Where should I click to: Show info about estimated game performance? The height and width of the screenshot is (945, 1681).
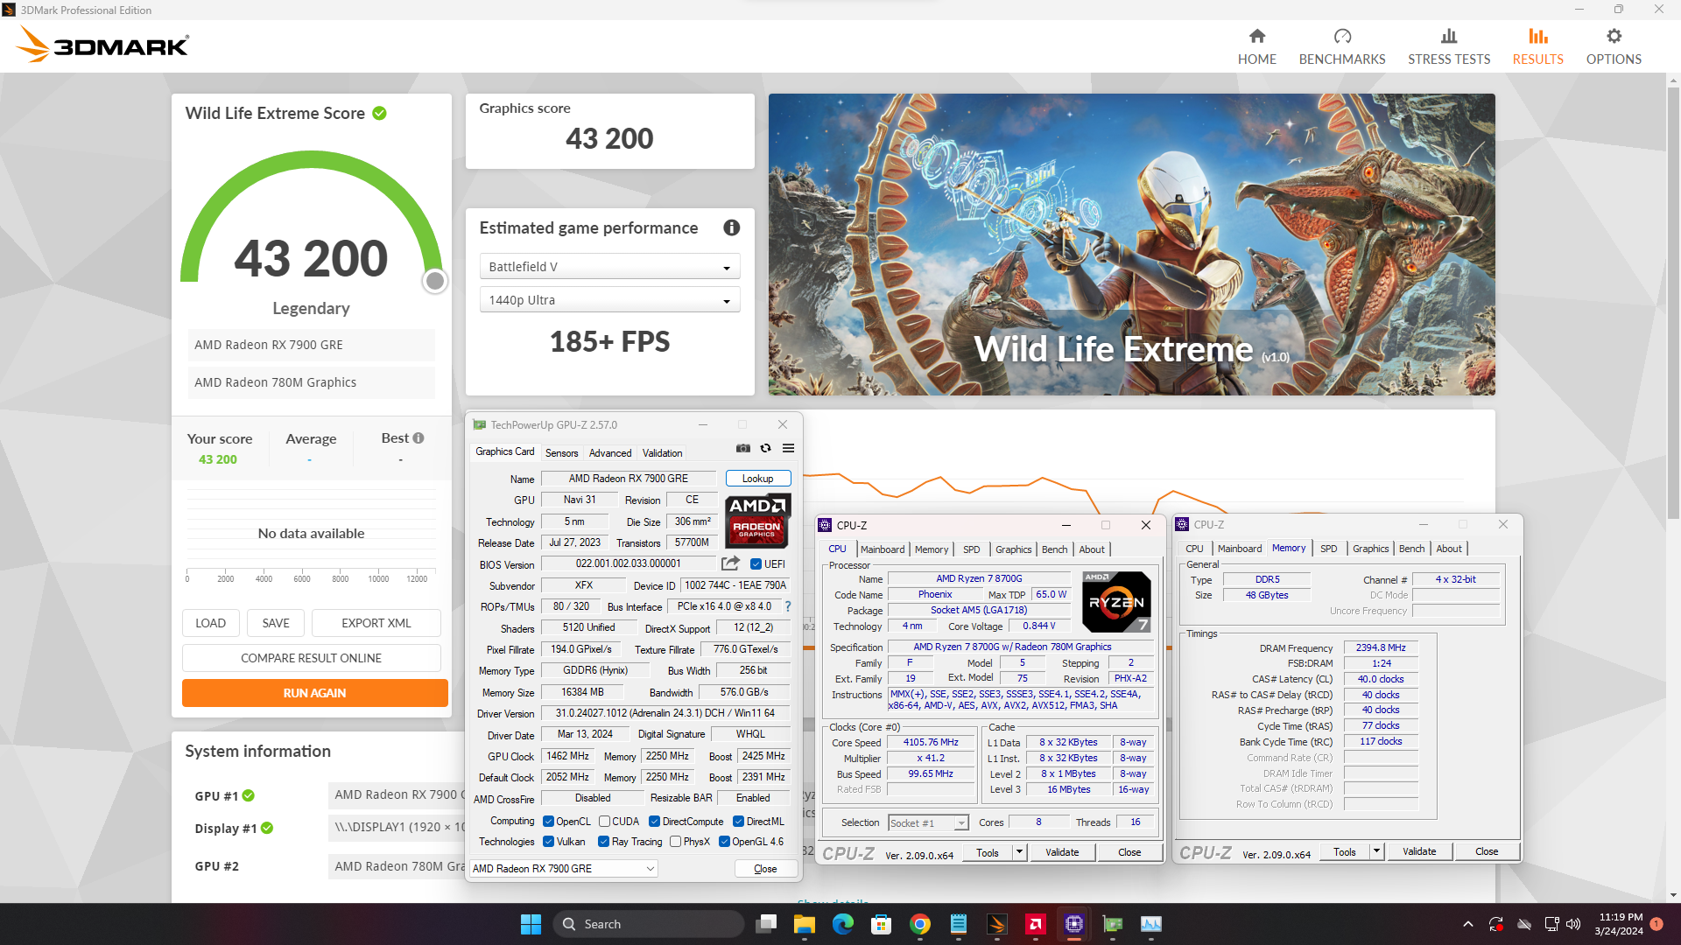[x=731, y=227]
